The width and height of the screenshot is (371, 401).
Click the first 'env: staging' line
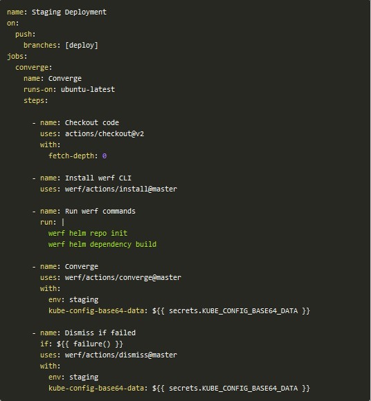pyautogui.click(x=73, y=300)
